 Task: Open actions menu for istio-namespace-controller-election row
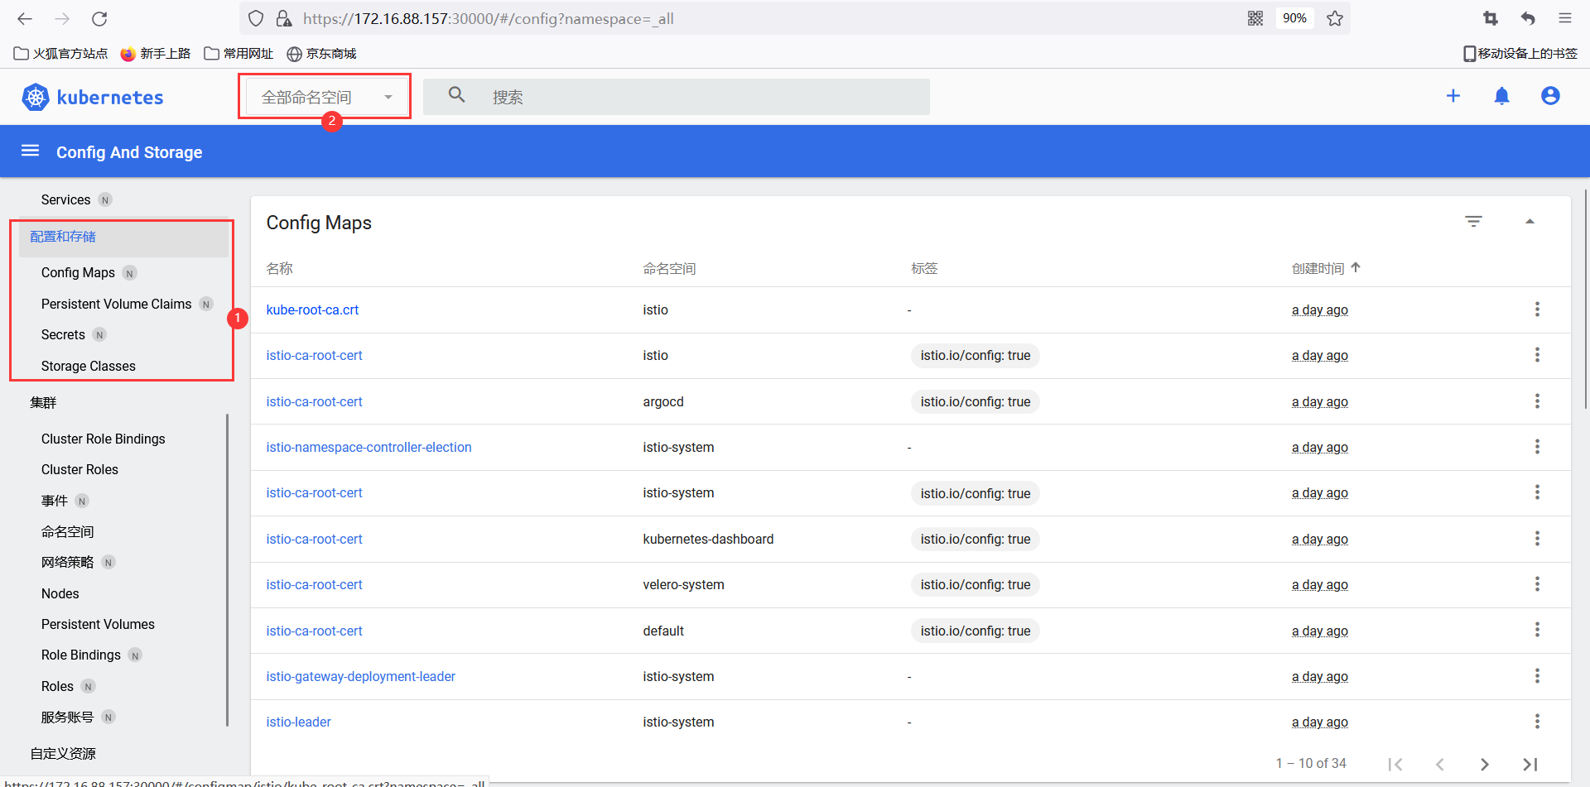point(1537,447)
